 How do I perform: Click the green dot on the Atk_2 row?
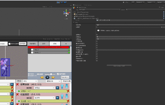click(x=69, y=50)
